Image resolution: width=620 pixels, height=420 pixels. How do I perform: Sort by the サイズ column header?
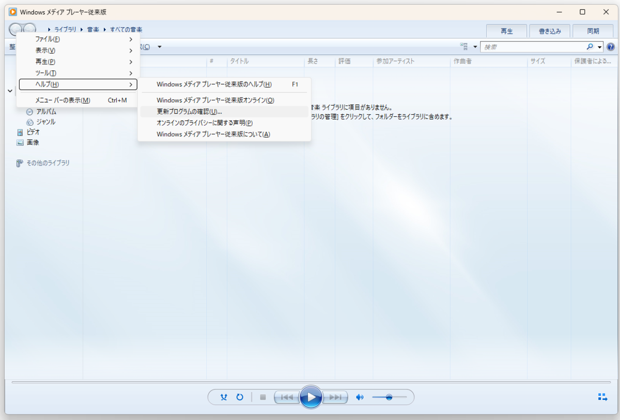549,61
